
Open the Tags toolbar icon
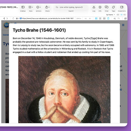pos(113,7)
